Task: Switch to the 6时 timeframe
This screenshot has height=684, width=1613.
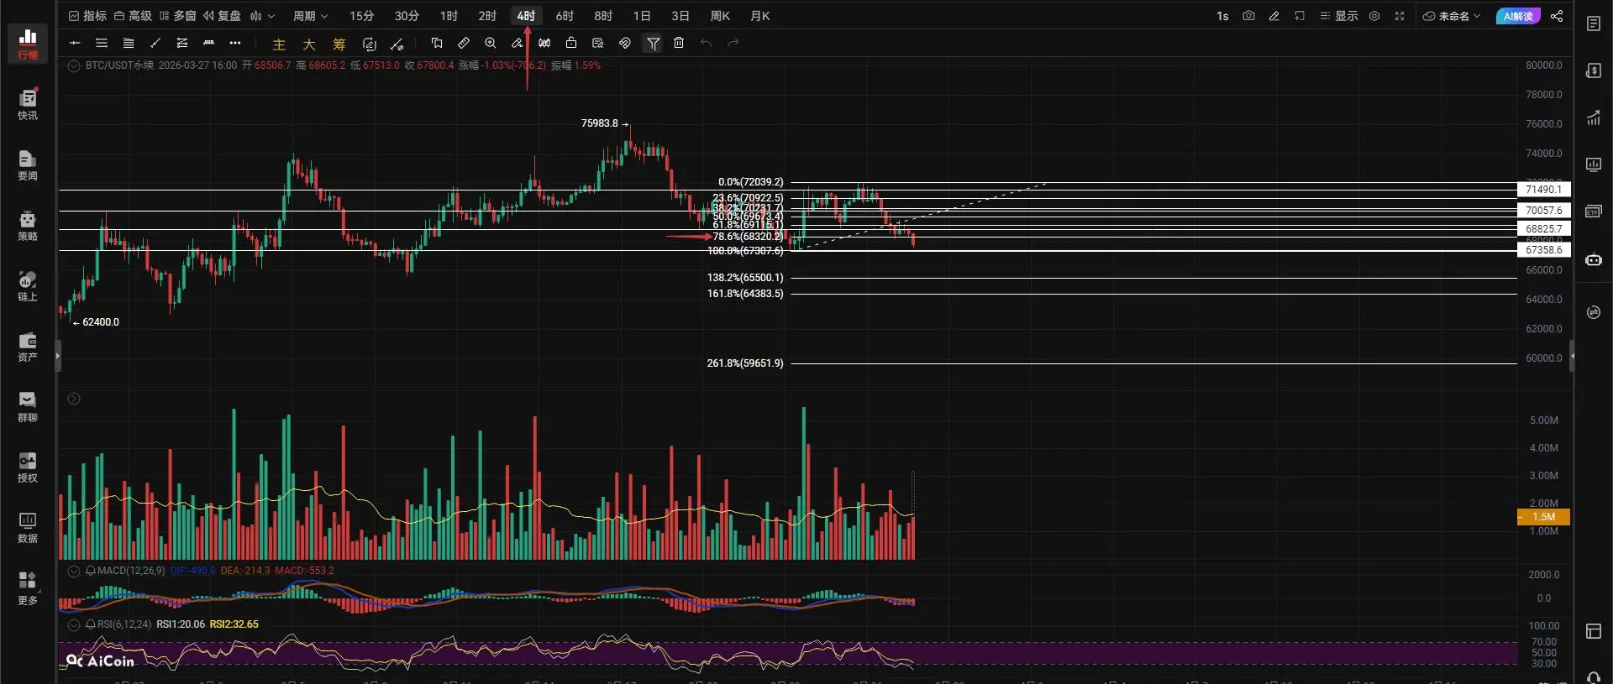Action: pos(565,16)
